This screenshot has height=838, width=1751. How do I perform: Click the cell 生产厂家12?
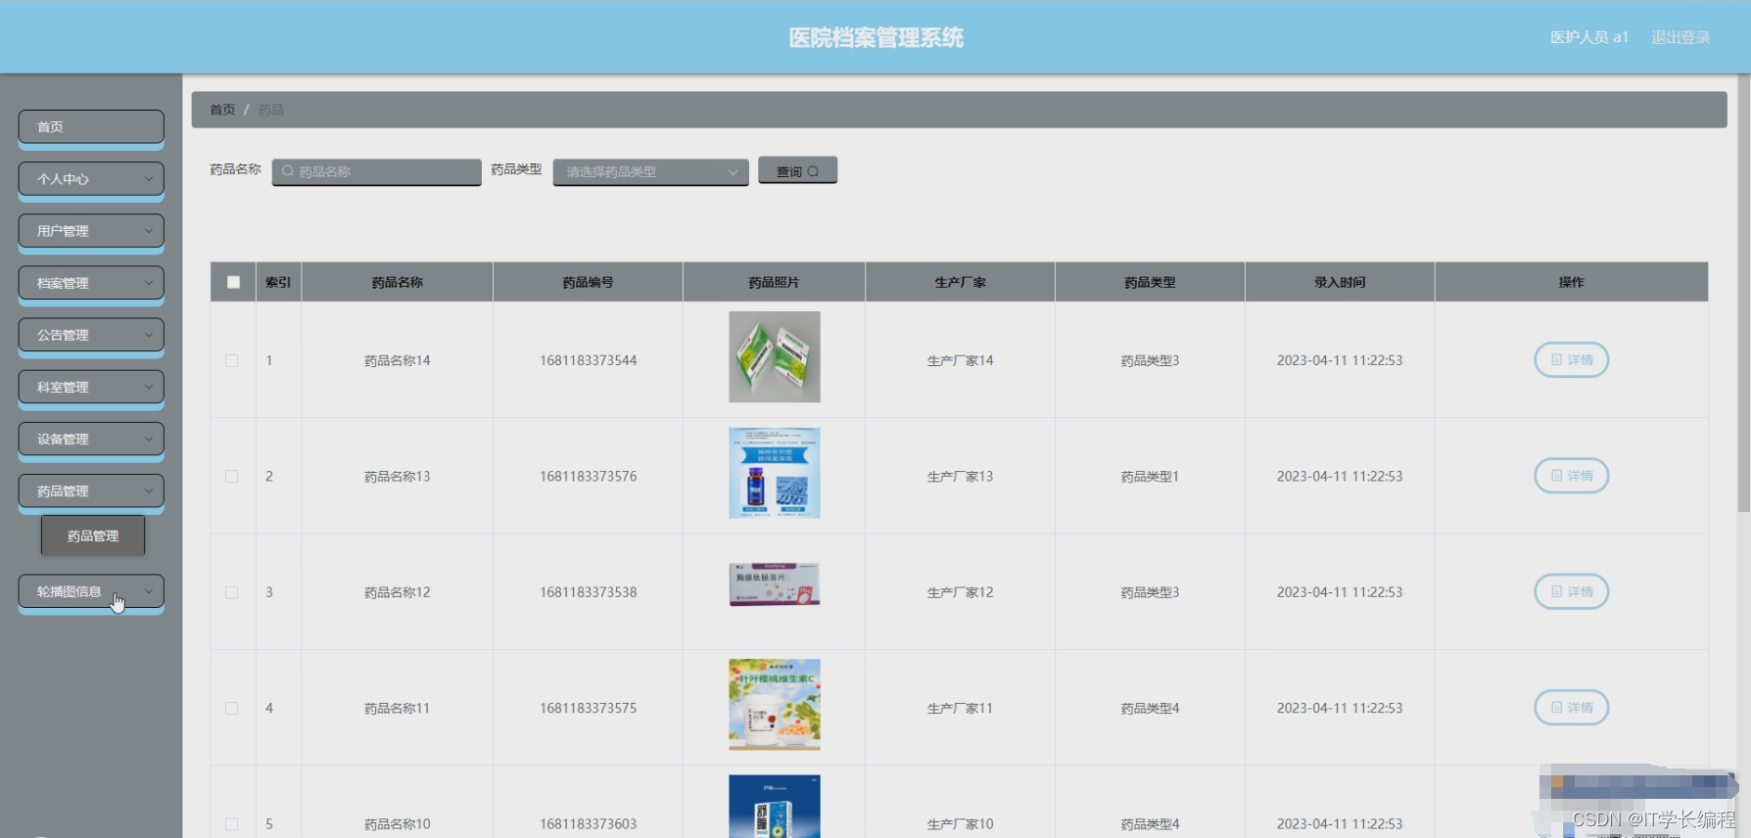tap(960, 592)
